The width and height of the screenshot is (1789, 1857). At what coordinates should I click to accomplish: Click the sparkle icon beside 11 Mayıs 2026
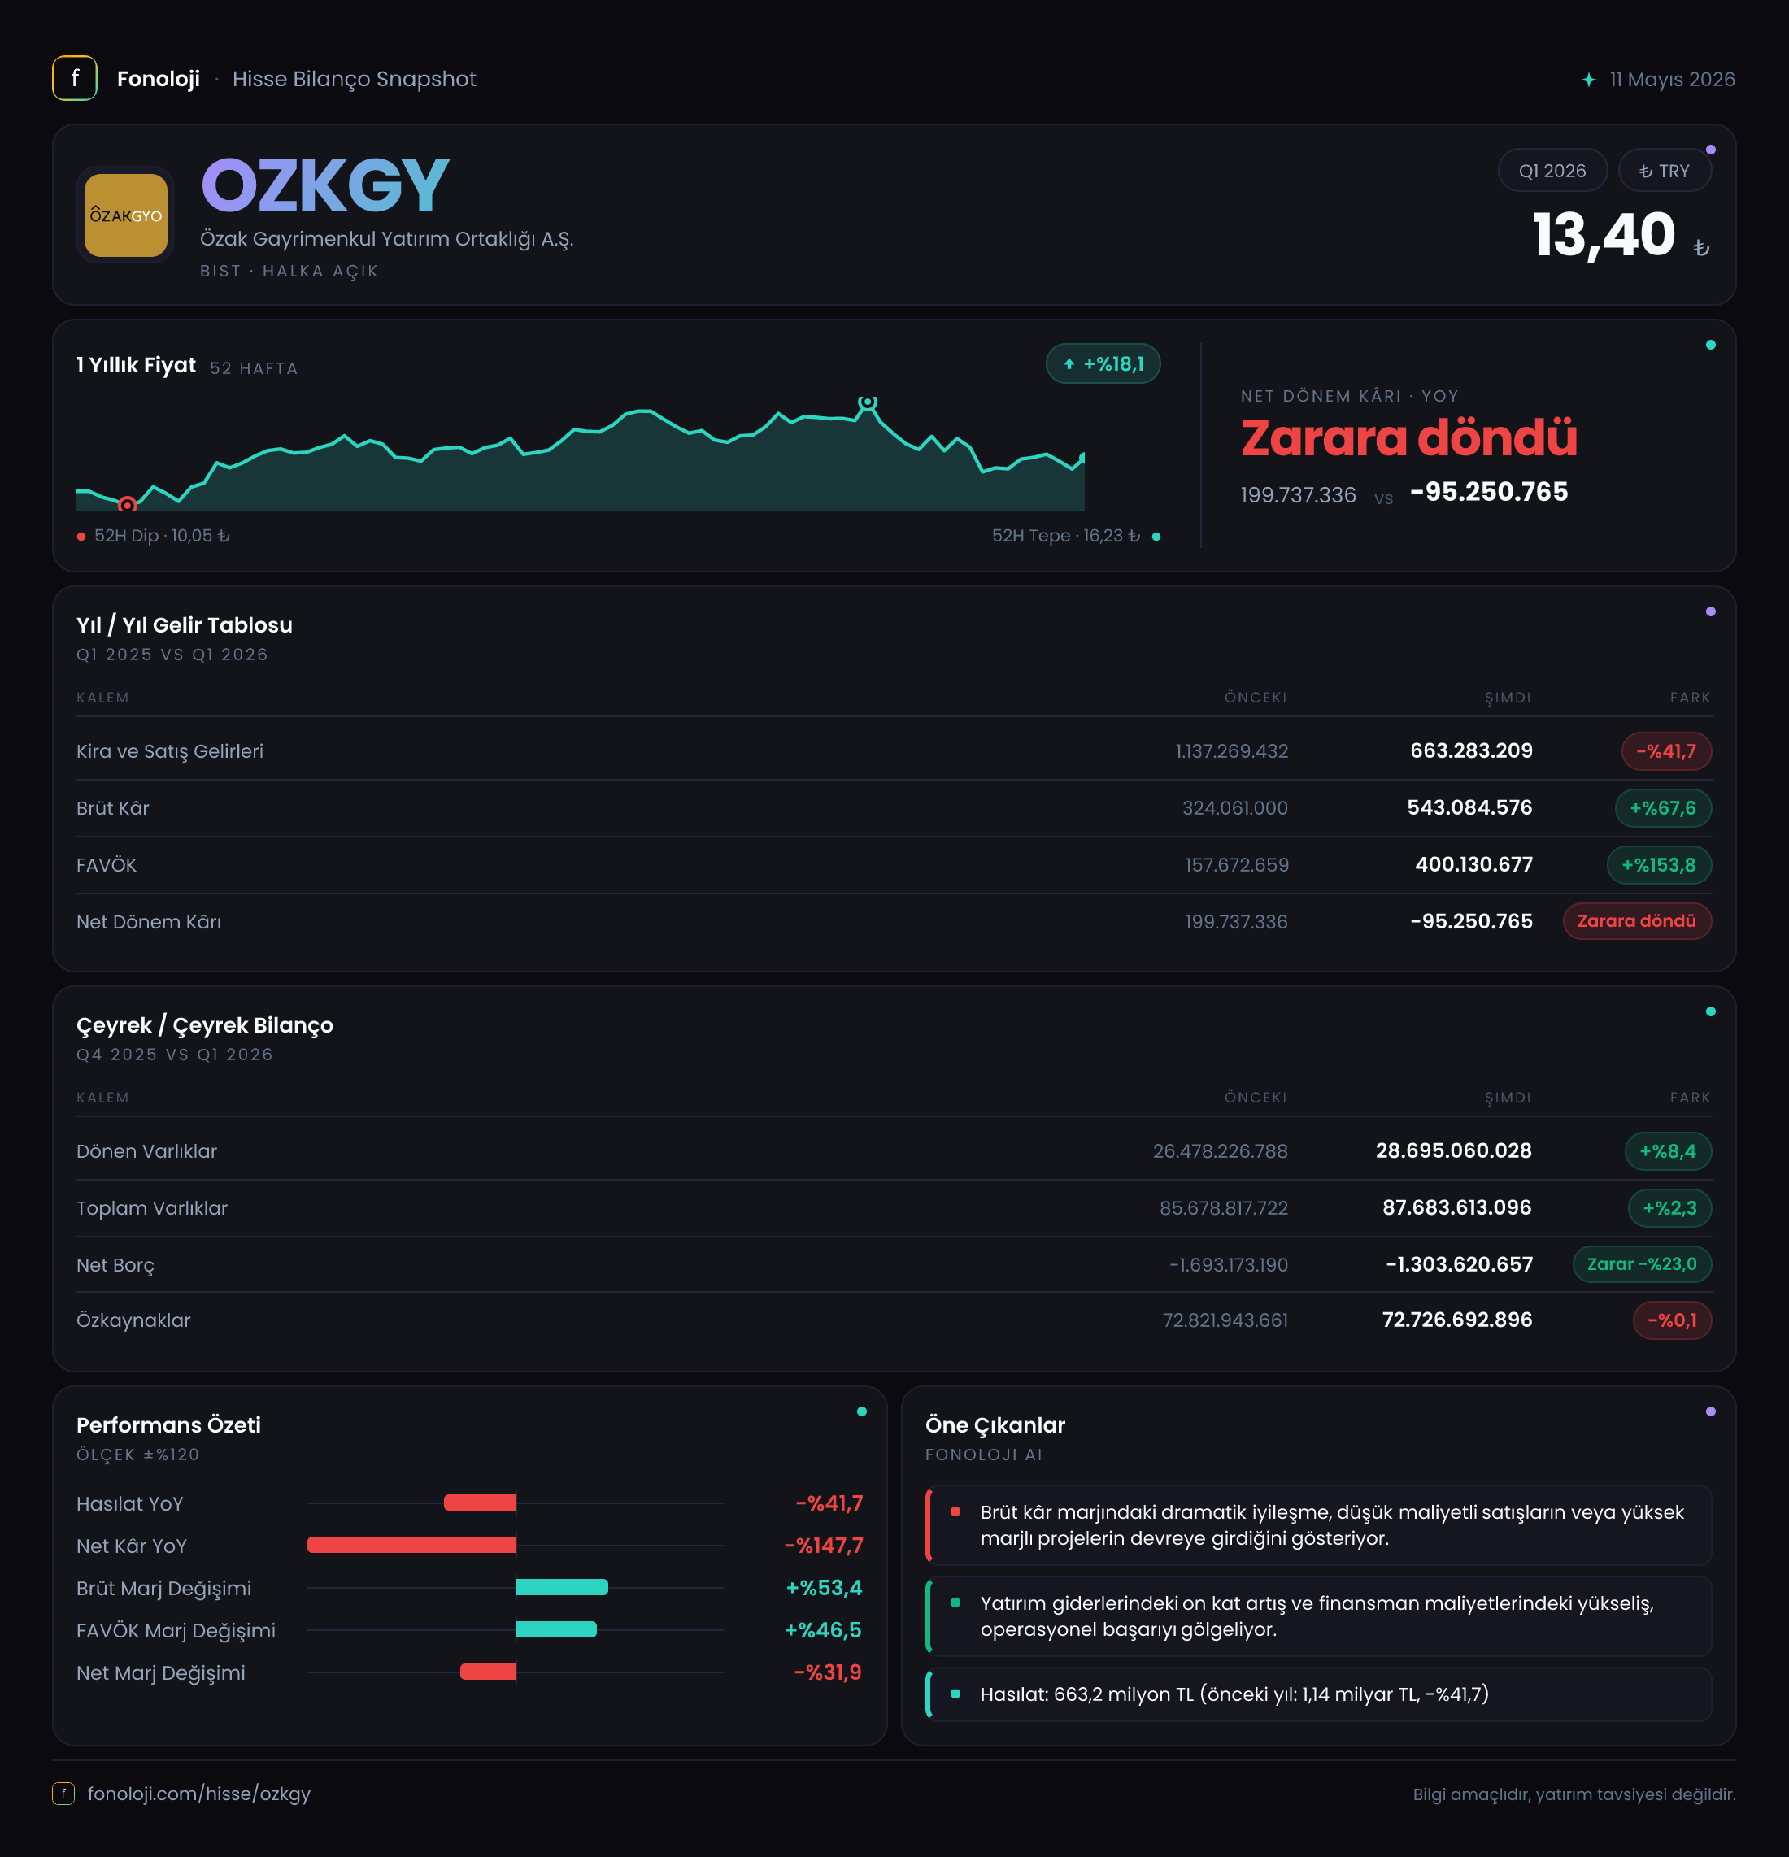[1589, 80]
